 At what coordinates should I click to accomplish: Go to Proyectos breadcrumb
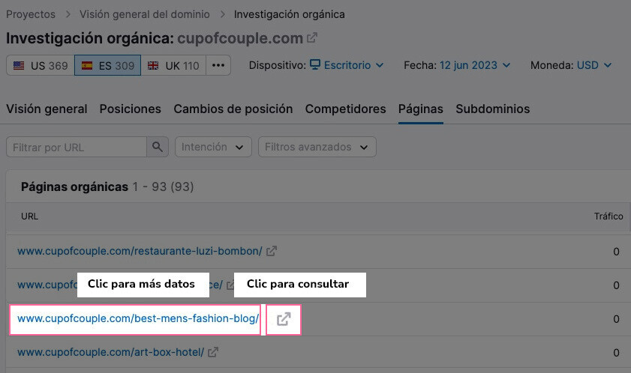pyautogui.click(x=31, y=14)
